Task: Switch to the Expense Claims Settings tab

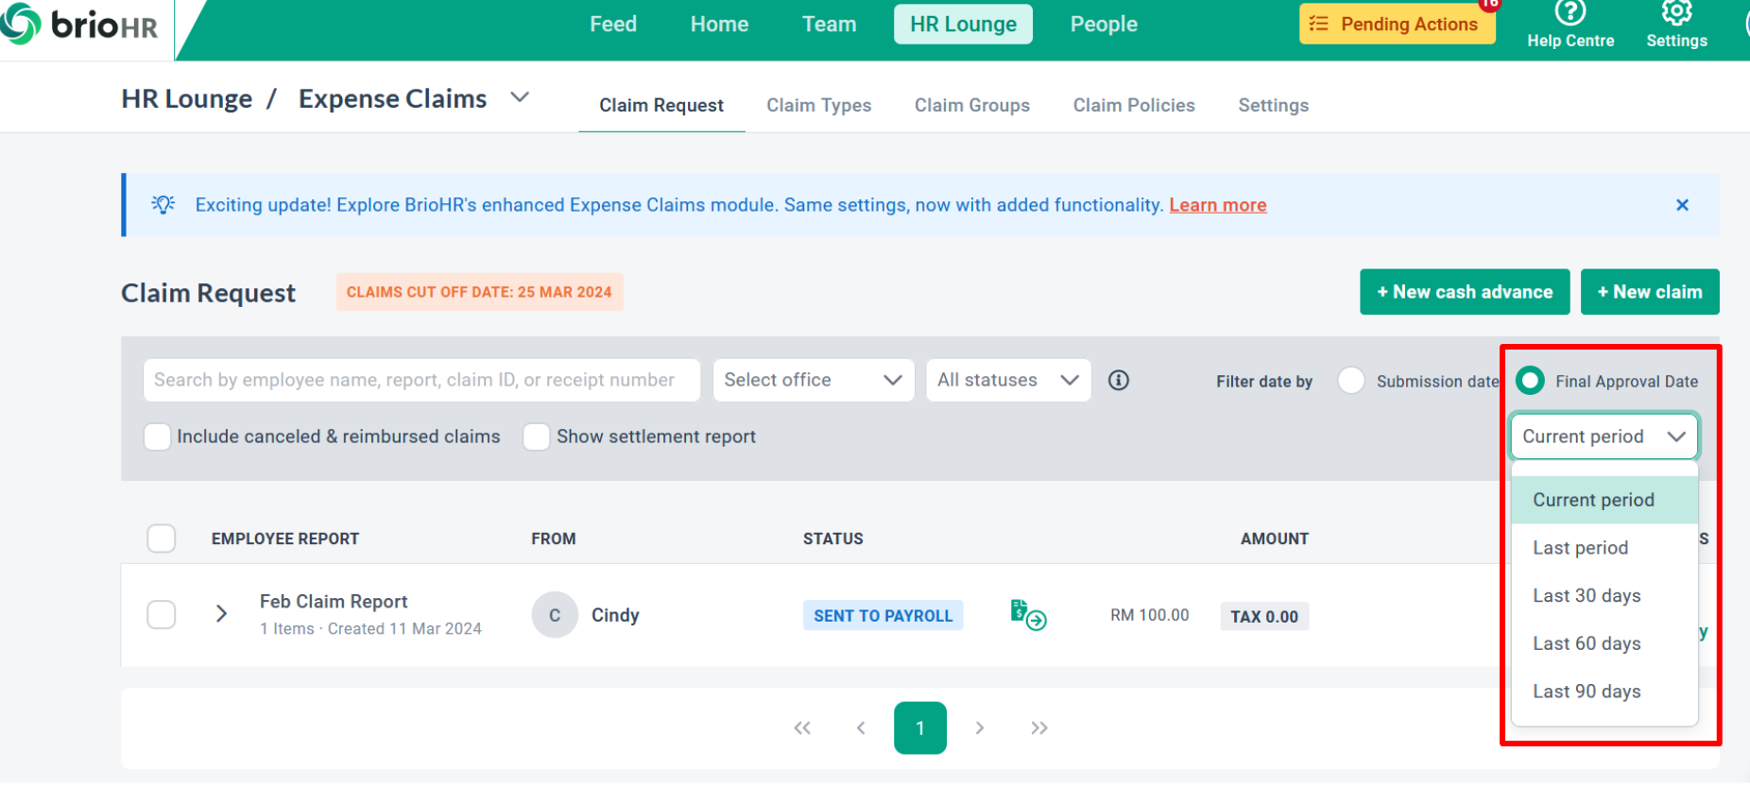Action: 1274,105
